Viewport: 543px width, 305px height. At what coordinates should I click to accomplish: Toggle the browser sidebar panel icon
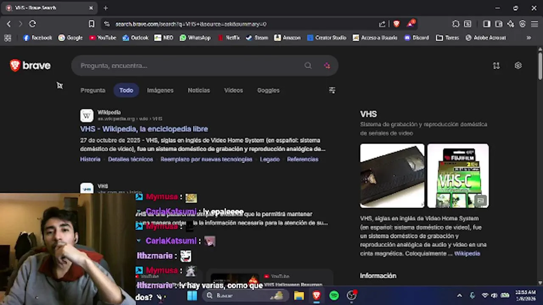[x=487, y=24]
